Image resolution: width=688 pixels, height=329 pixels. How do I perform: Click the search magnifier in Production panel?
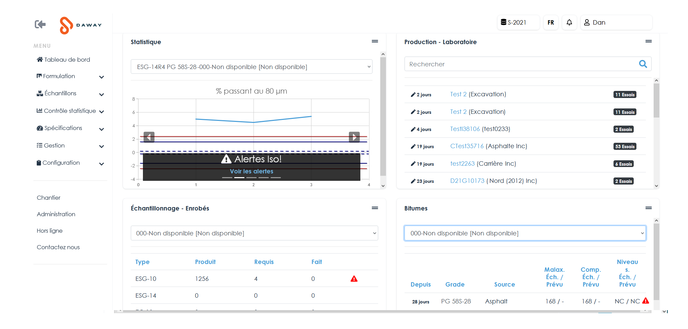[x=643, y=64]
